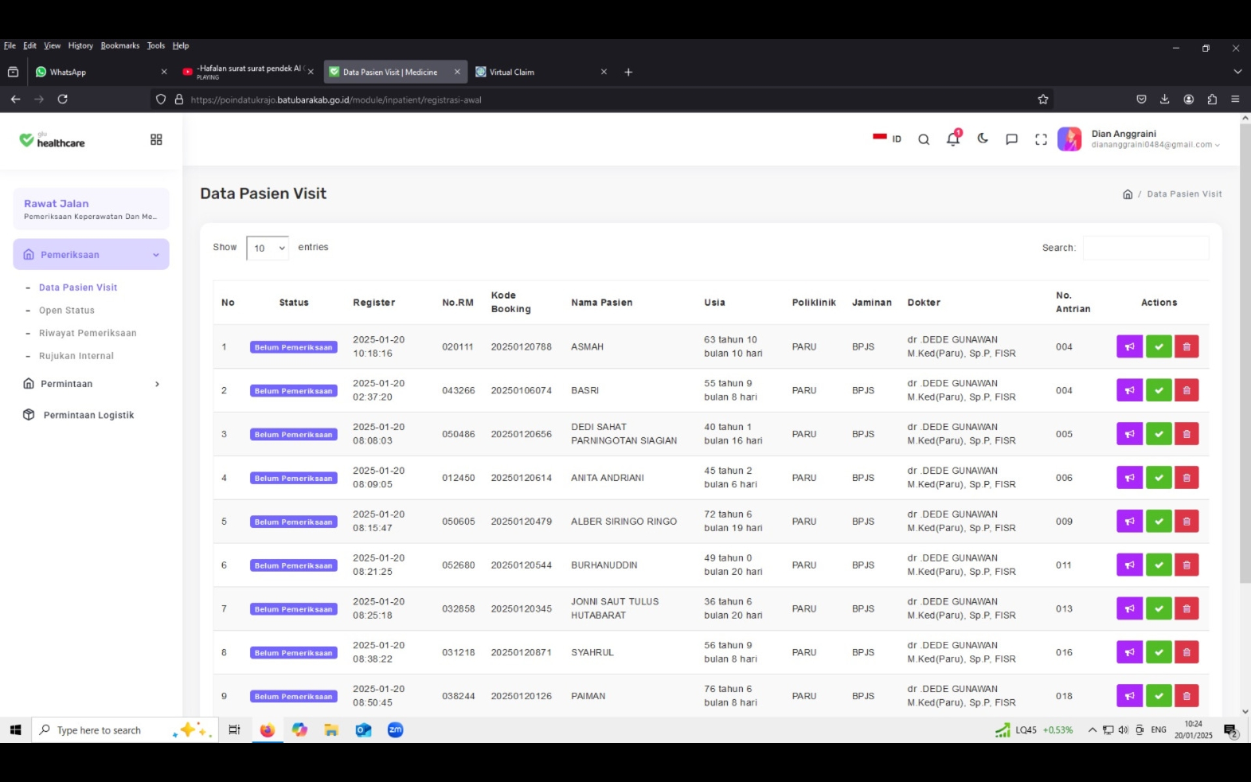Go to Open Status page
The image size is (1251, 782).
(66, 310)
